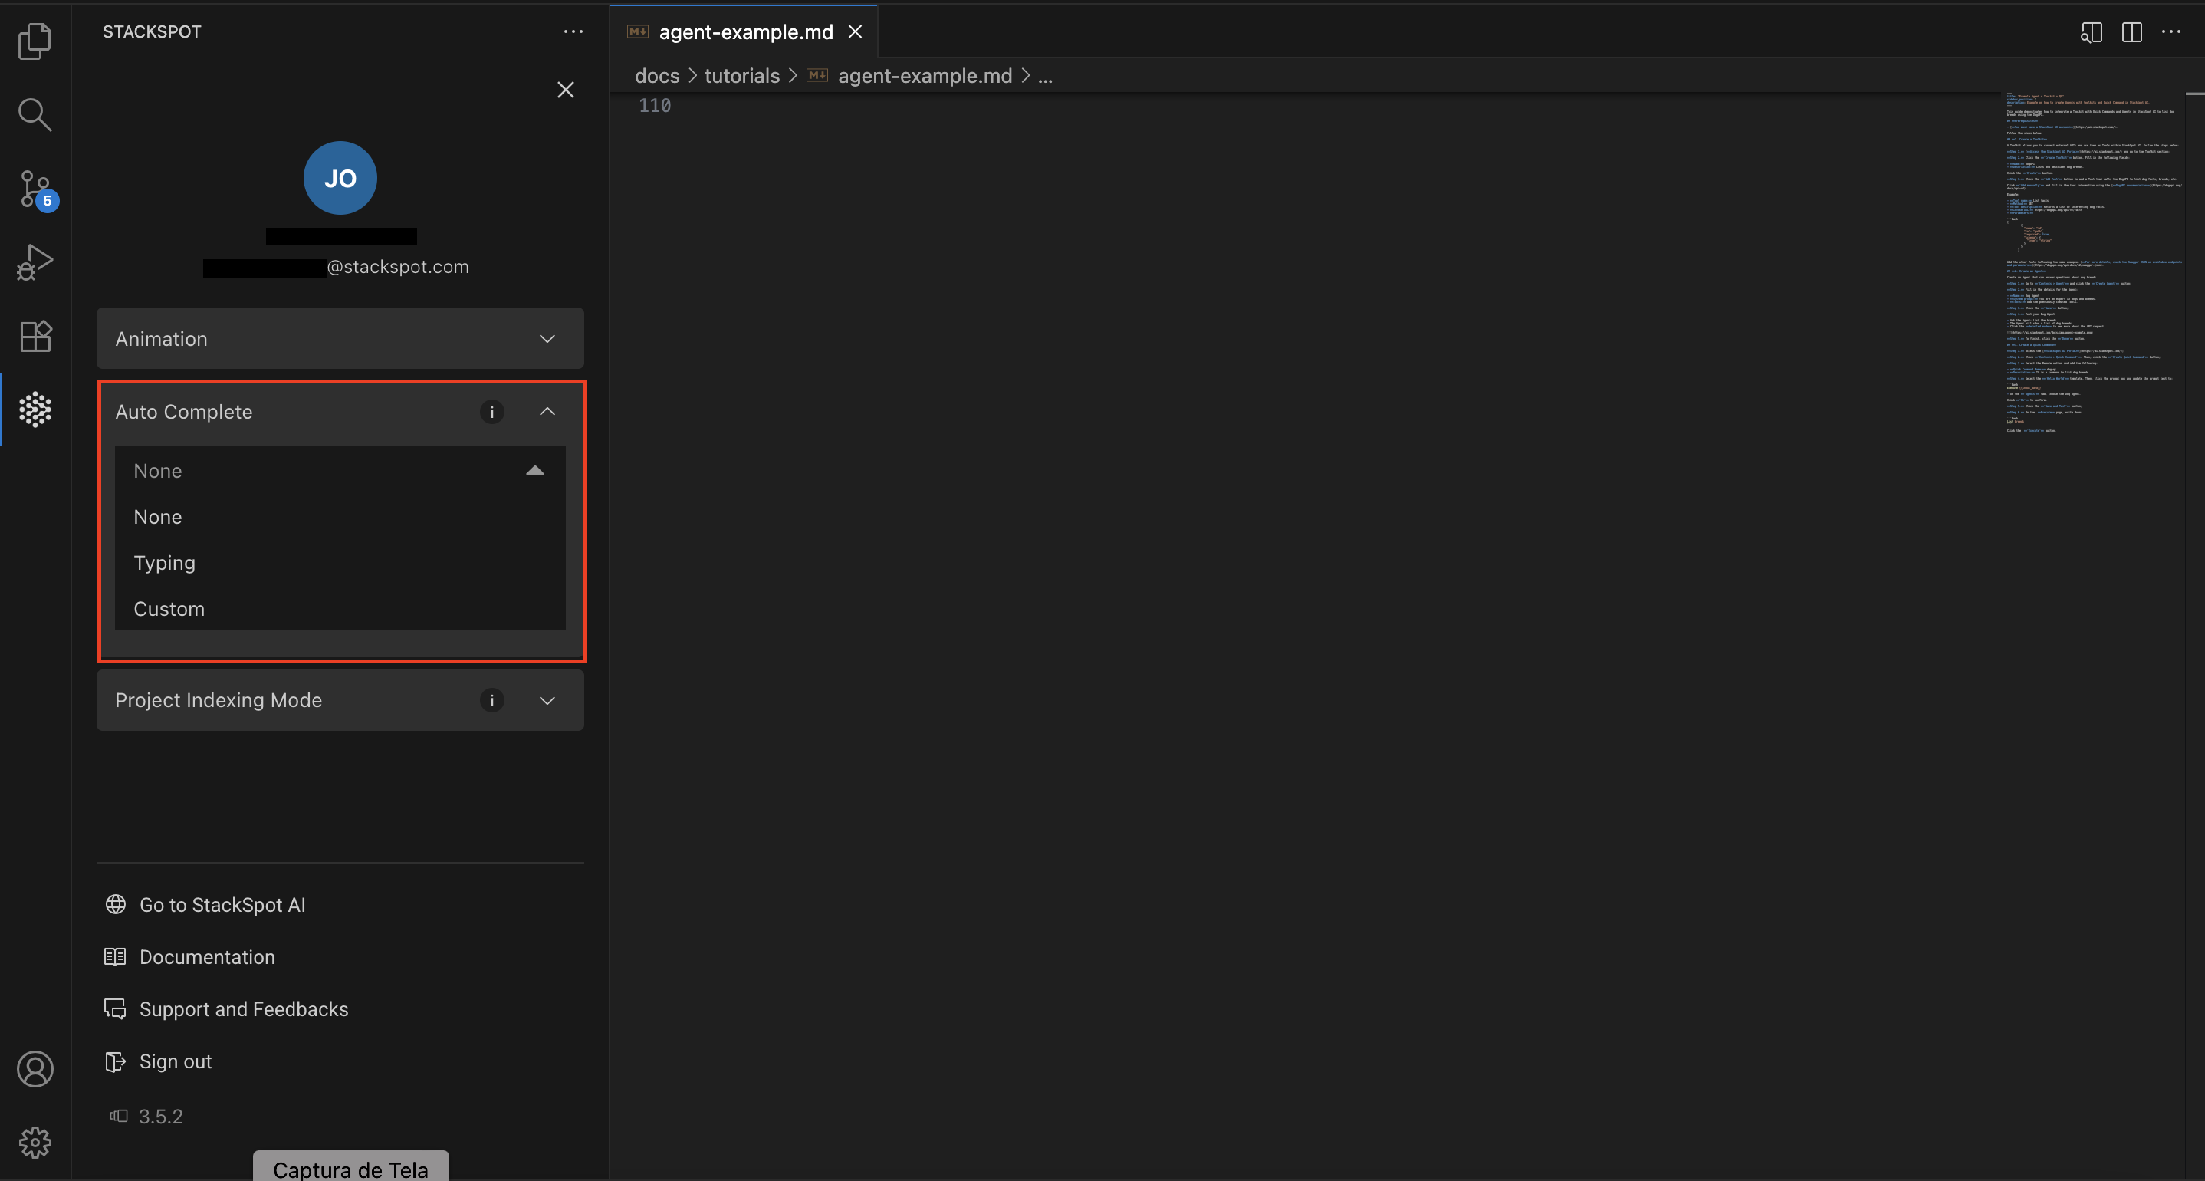2205x1181 pixels.
Task: Open the Search panel
Action: [x=35, y=114]
